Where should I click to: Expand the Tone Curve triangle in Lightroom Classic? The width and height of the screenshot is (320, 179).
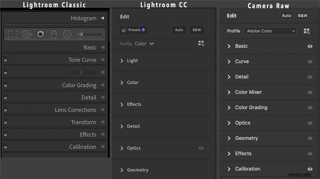coord(102,60)
